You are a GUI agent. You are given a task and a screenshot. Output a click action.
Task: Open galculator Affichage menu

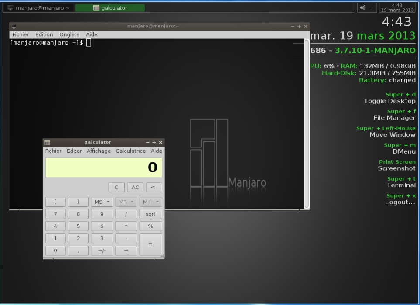pyautogui.click(x=99, y=151)
